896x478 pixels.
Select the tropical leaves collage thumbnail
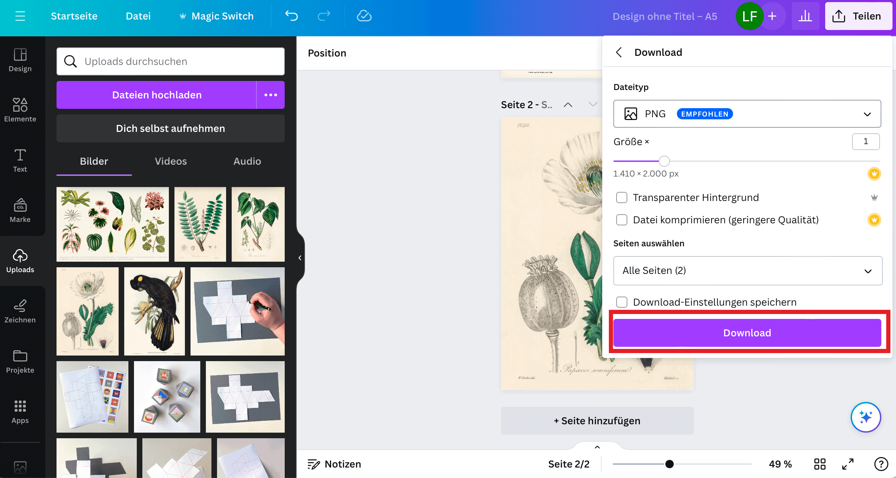(113, 224)
